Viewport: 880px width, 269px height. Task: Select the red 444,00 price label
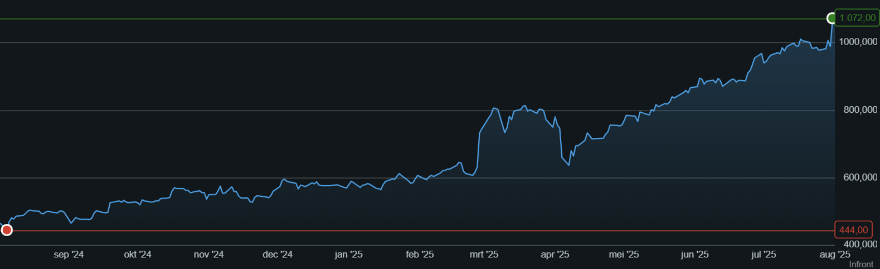(853, 230)
